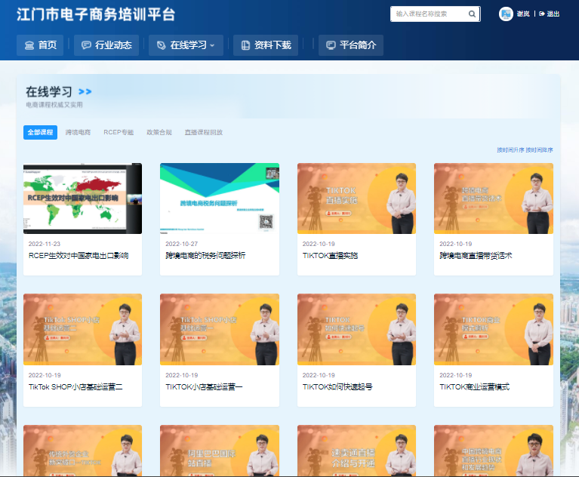This screenshot has width=579, height=477.
Task: Open the TIKTOK如何快速起号 thumbnail
Action: pyautogui.click(x=357, y=329)
